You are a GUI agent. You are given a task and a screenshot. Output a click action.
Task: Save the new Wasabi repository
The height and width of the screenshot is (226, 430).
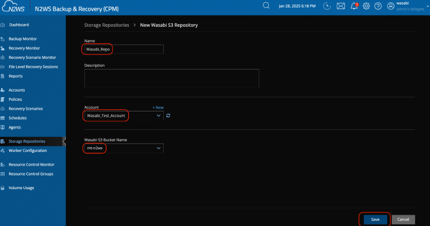(375, 220)
